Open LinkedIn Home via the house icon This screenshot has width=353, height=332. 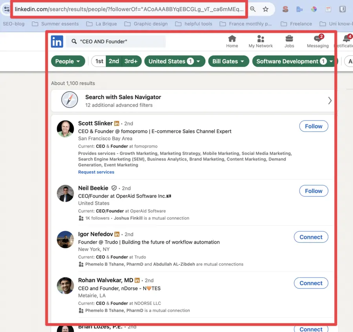coord(232,40)
